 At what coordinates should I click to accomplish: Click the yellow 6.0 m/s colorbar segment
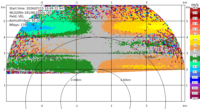pyautogui.click(x=195, y=37)
